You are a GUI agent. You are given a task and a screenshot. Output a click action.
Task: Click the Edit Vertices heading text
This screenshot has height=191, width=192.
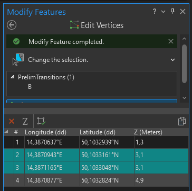click(102, 25)
